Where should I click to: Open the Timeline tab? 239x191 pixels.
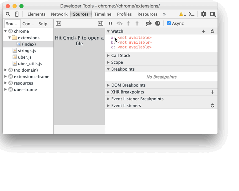tap(103, 14)
